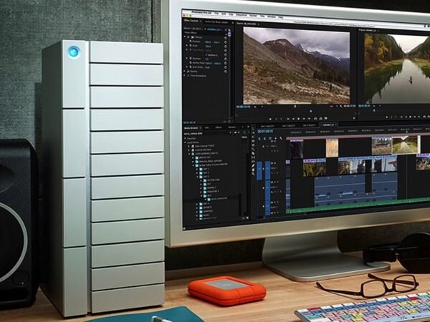Click the Source monitor playhead marker
The width and height of the screenshot is (430, 322).
point(311,111)
